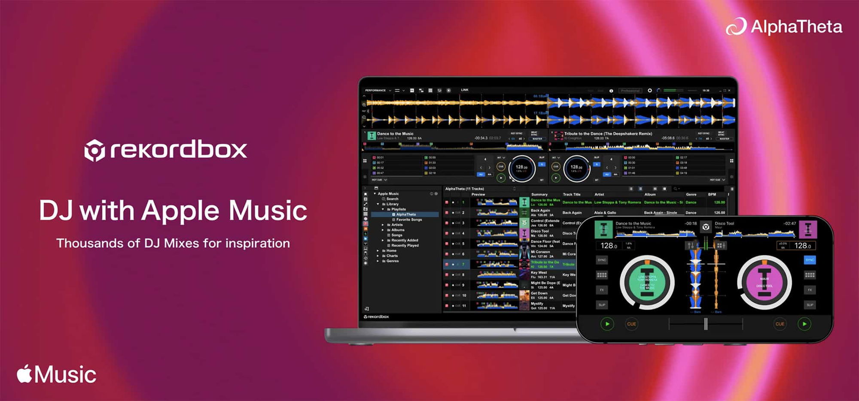Toggle the blue SYNC button on right phone deck
This screenshot has width=859, height=401.
pyautogui.click(x=810, y=260)
